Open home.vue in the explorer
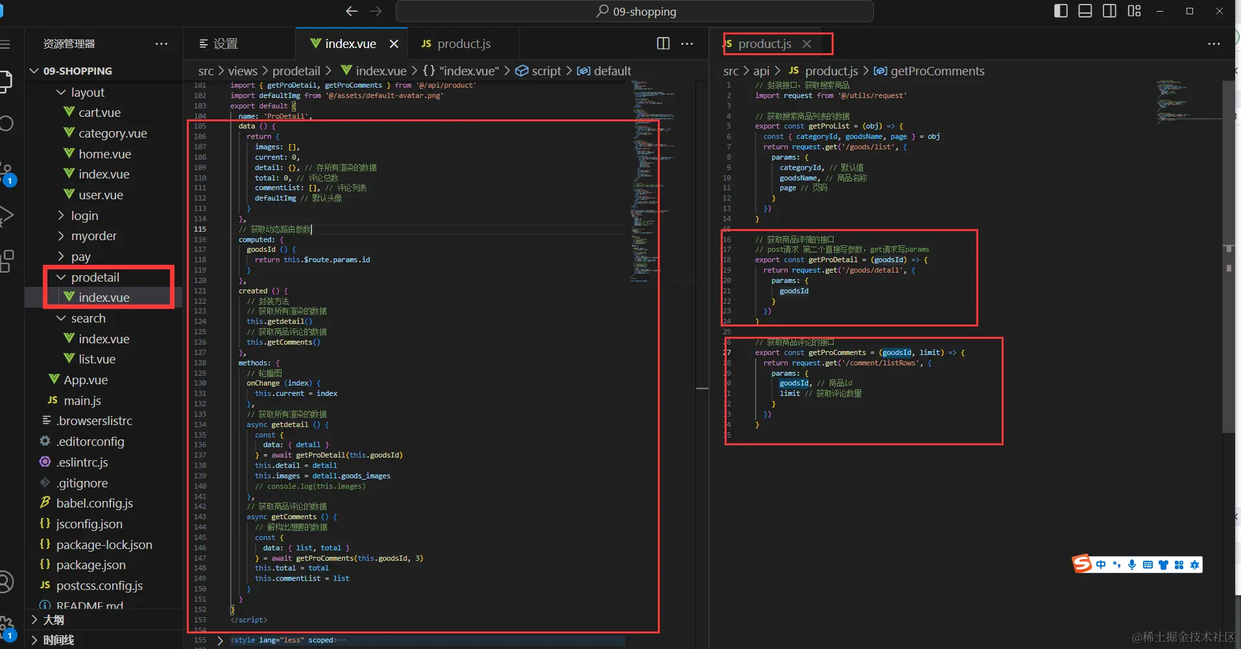The height and width of the screenshot is (649, 1241). (x=104, y=154)
